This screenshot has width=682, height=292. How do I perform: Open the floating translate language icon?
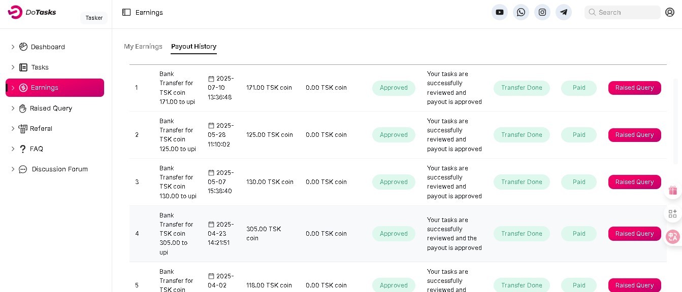click(x=673, y=237)
